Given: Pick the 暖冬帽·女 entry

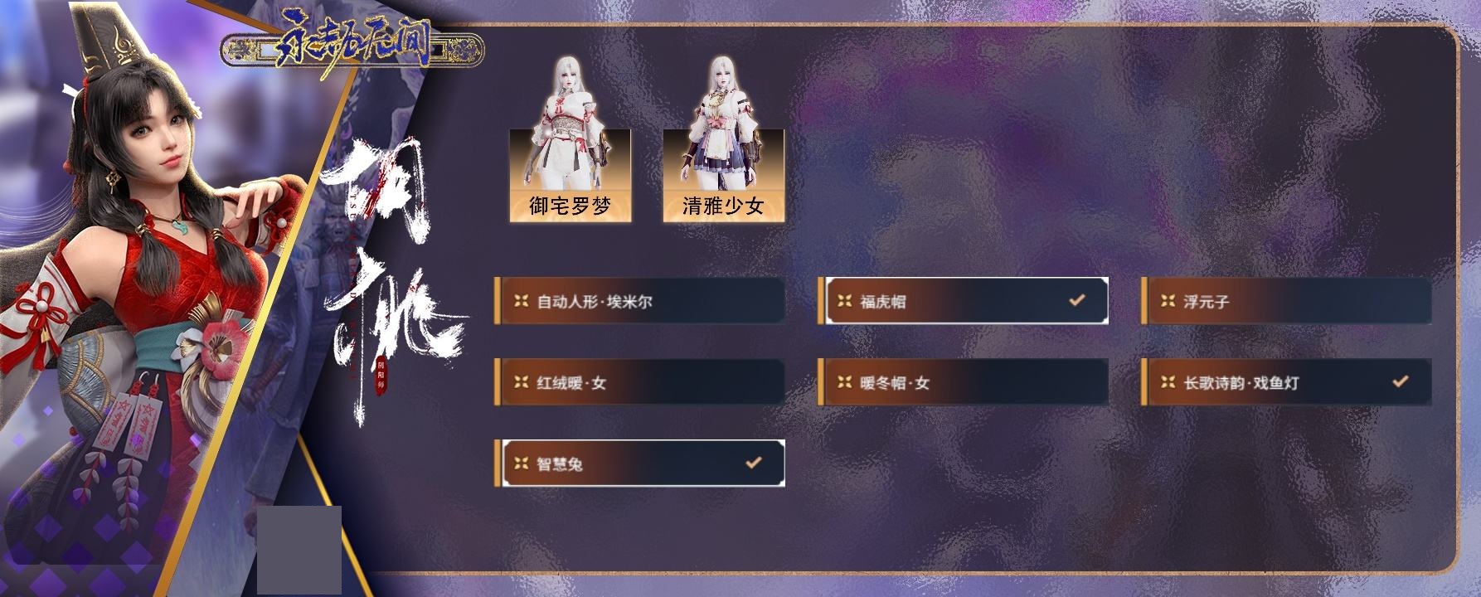Looking at the screenshot, I should (963, 382).
